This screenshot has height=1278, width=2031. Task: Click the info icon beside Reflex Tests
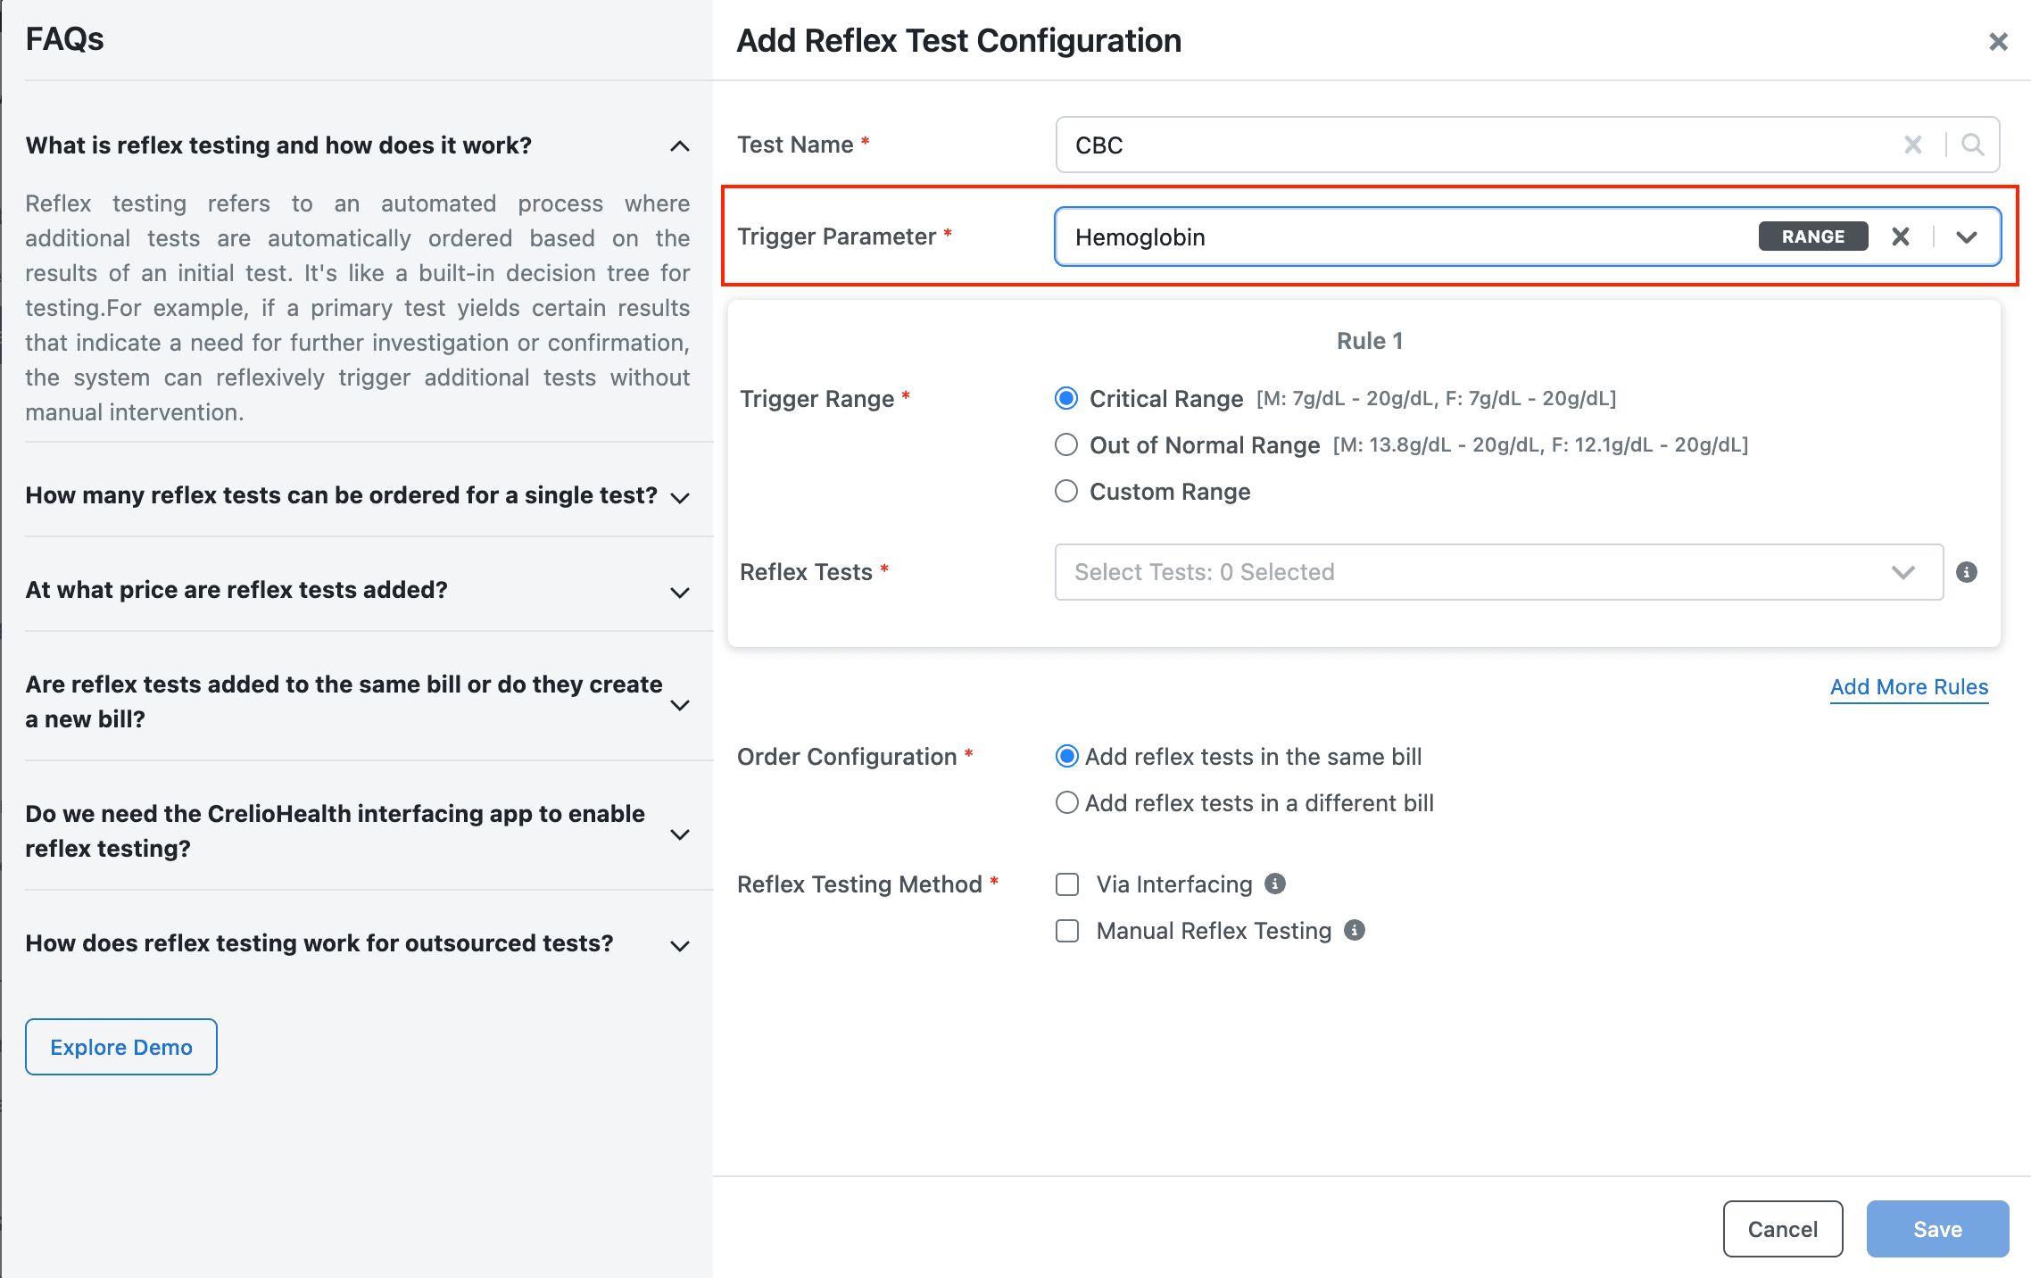point(1967,572)
